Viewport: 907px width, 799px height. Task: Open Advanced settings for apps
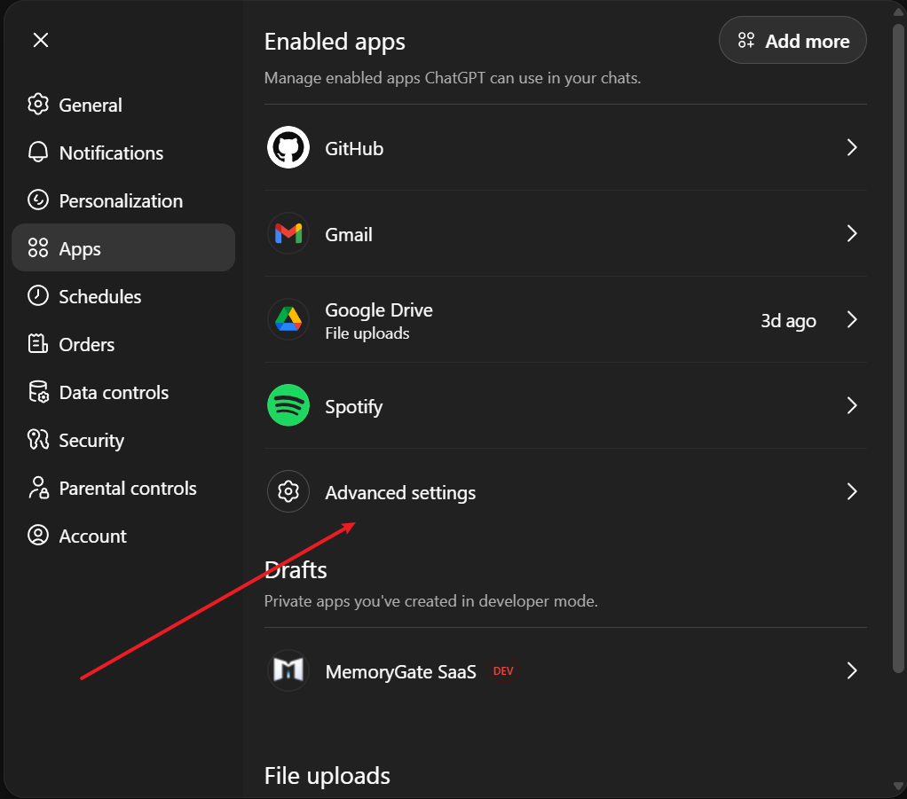pyautogui.click(x=399, y=491)
